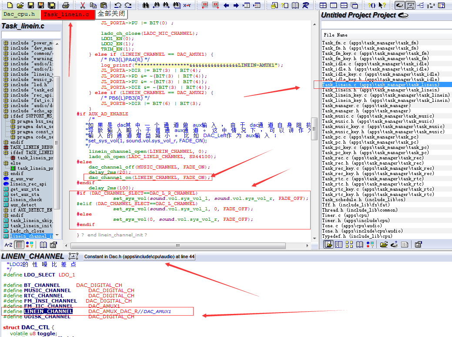Click symbol type filter icon in symbol window
The height and width of the screenshot is (337, 452).
pyautogui.click(x=30, y=245)
